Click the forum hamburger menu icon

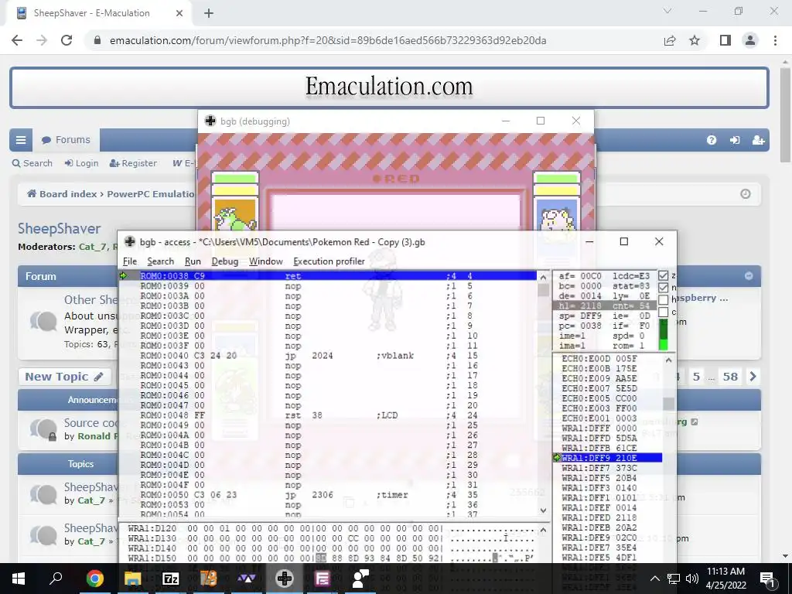click(21, 140)
